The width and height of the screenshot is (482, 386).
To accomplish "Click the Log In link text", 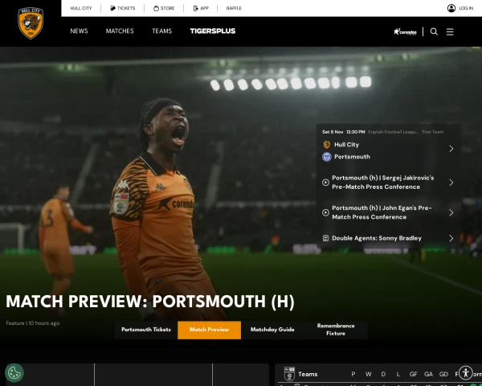I will [466, 8].
